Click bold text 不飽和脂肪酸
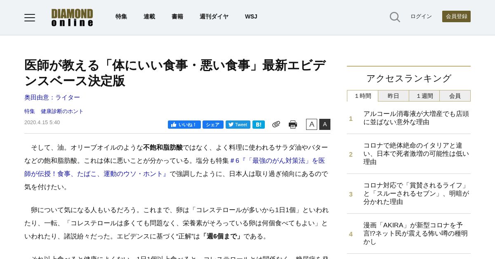The width and height of the screenshot is (495, 259). [x=163, y=148]
